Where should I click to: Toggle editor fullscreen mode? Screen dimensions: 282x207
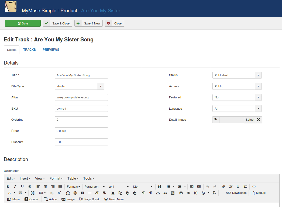click(33, 193)
